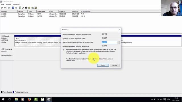182x102 pixels.
Task: Click the volume icon in system tray
Action: (161, 99)
